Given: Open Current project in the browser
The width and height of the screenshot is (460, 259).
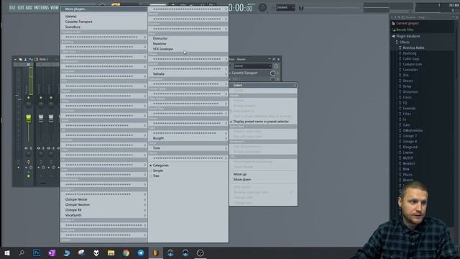Looking at the screenshot, I should click(x=408, y=23).
